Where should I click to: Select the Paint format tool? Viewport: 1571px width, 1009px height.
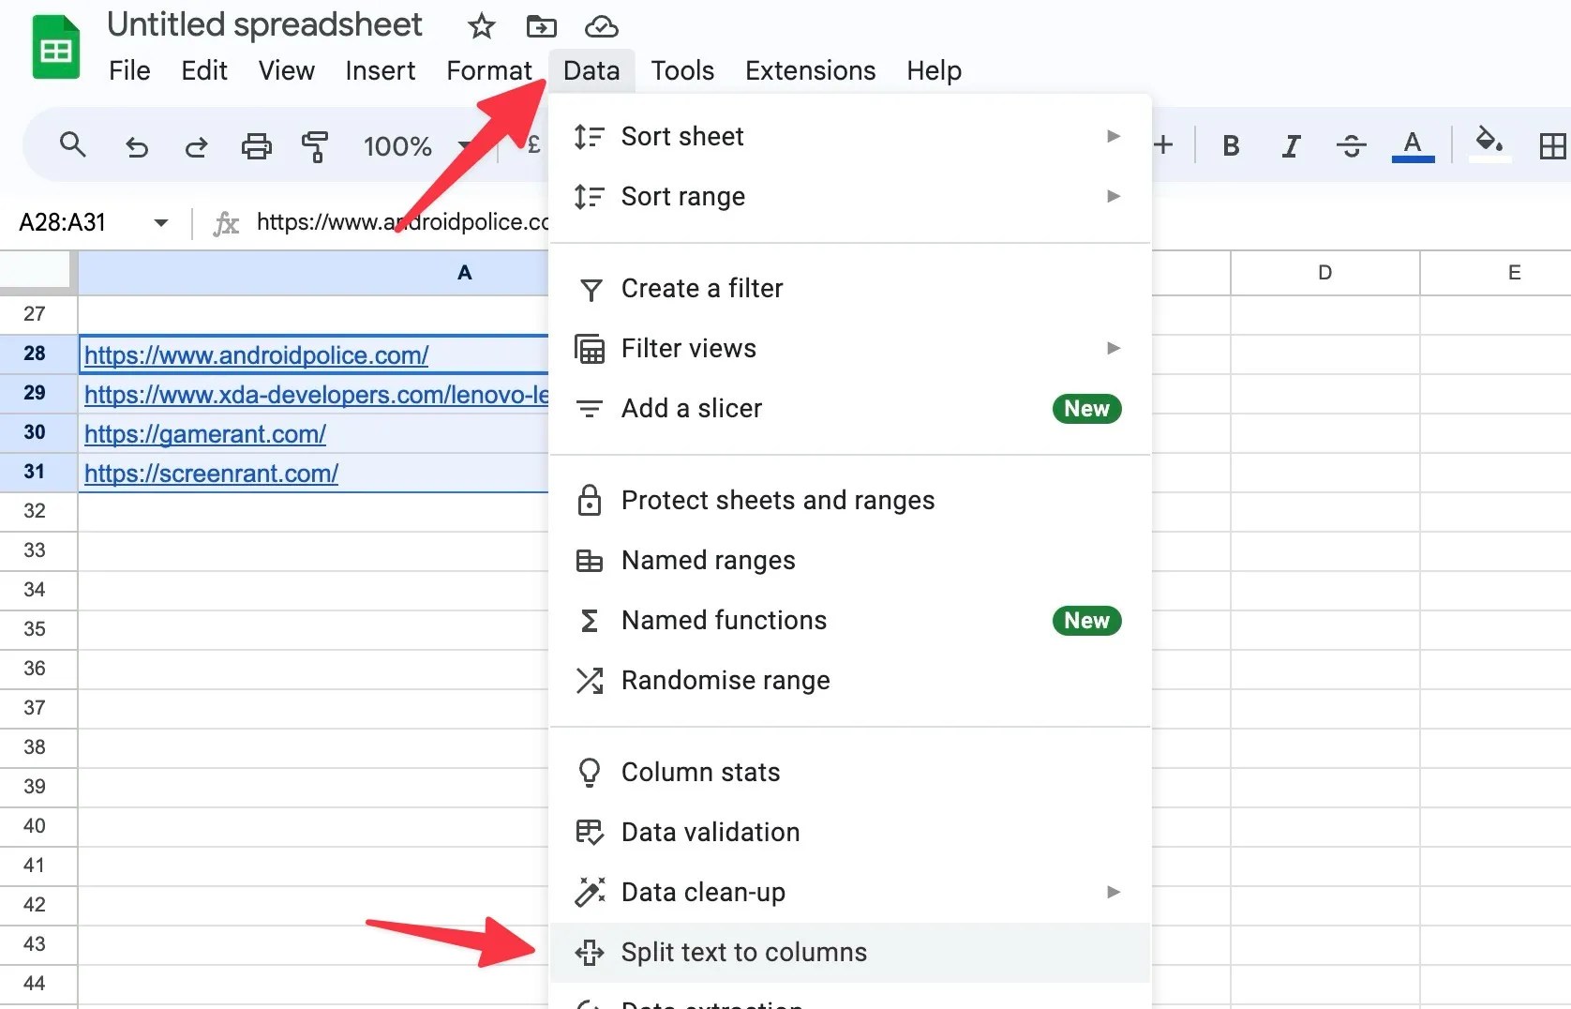click(x=315, y=145)
